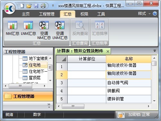
Task: Switch to the 工程管理 ribbon tab
Action: [47, 14]
